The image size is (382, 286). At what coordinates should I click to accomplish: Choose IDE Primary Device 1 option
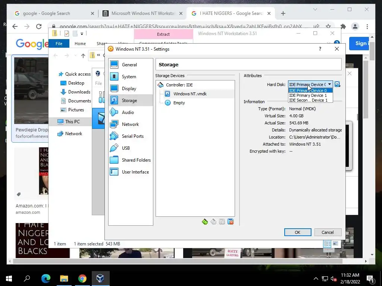pos(310,95)
